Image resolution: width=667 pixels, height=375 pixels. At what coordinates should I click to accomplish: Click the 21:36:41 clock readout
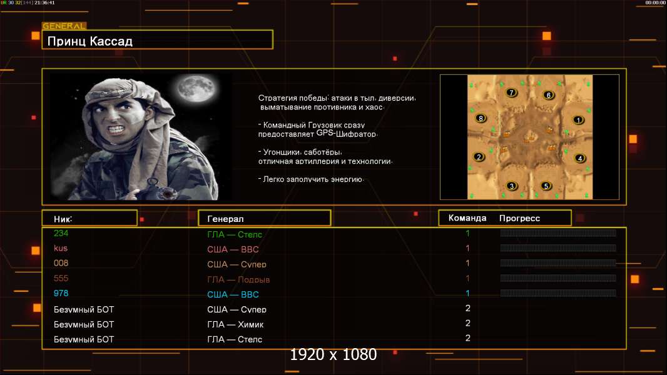pos(44,2)
